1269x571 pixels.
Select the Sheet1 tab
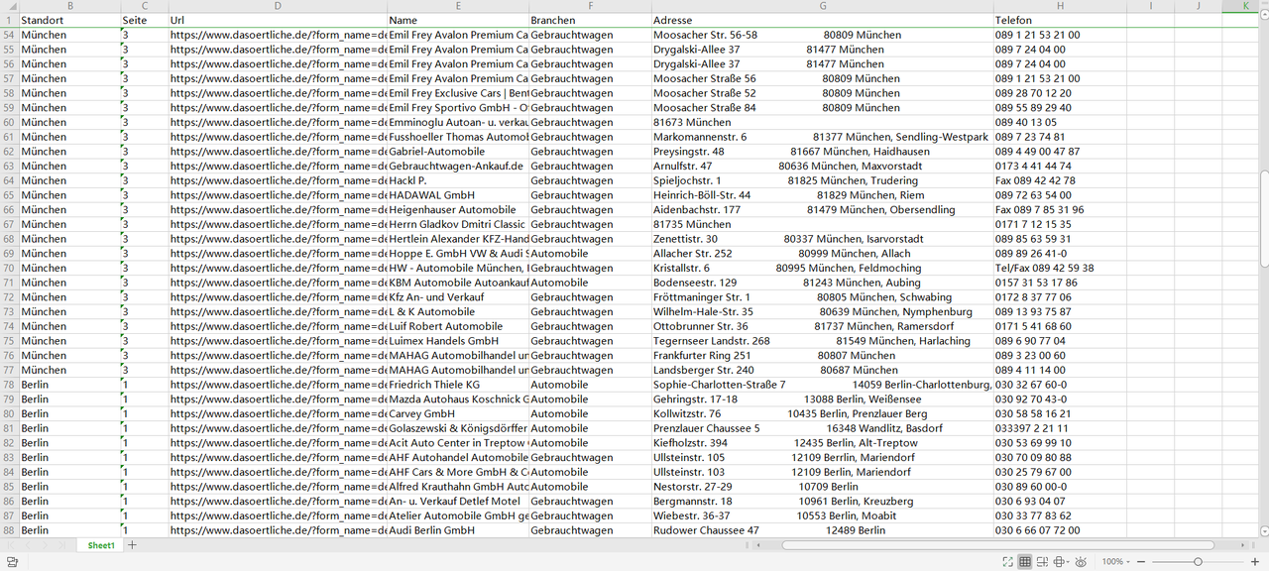click(x=100, y=545)
